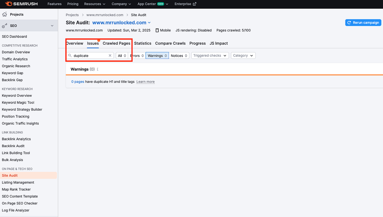
Task: Open Features in top navigation
Action: click(x=54, y=4)
